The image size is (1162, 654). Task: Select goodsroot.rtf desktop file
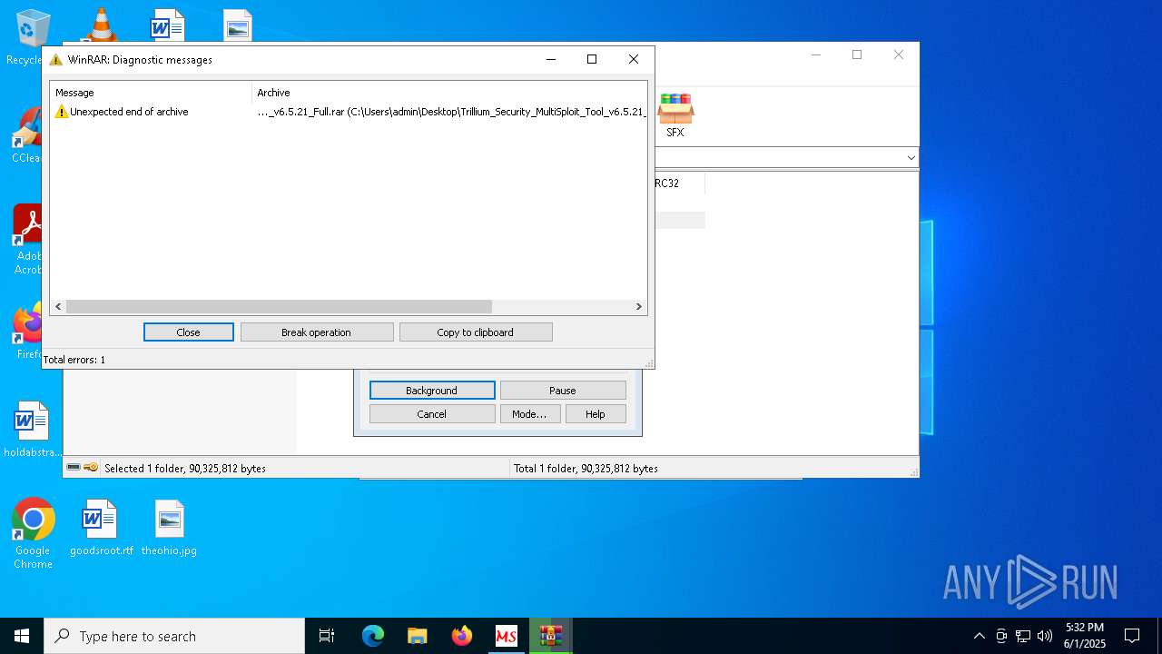click(x=101, y=528)
